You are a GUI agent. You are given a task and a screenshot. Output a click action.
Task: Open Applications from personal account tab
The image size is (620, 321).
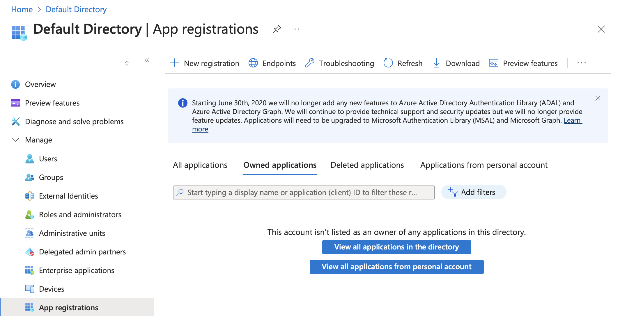484,165
